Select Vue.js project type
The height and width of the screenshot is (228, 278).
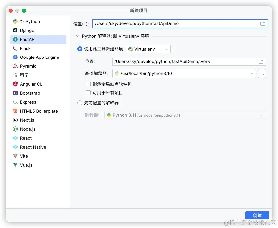[38, 165]
